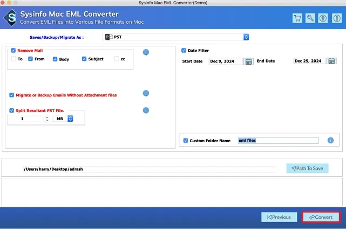Uncheck the Remove Mail checkbox
Image resolution: width=346 pixels, height=229 pixels.
click(13, 51)
